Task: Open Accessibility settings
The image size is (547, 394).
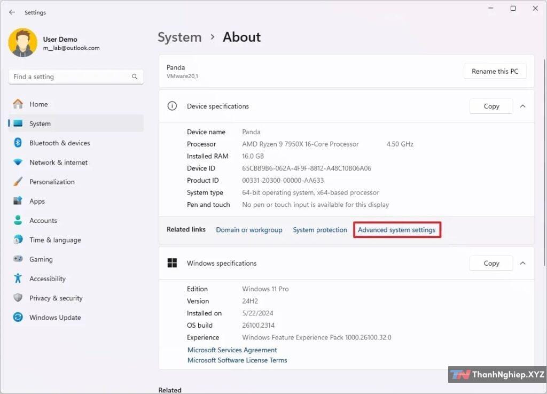Action: tap(76, 279)
